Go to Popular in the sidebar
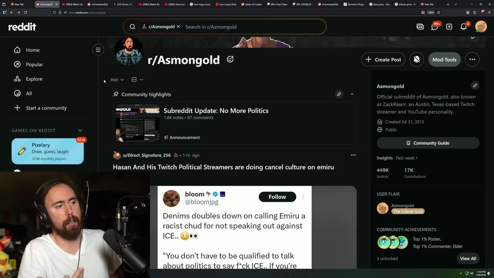This screenshot has height=278, width=494. coord(34,64)
